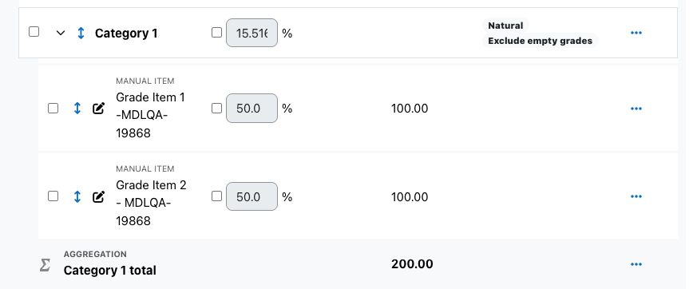Tick the select checkbox for Grade Item 1
This screenshot has height=289, width=697.
point(53,108)
